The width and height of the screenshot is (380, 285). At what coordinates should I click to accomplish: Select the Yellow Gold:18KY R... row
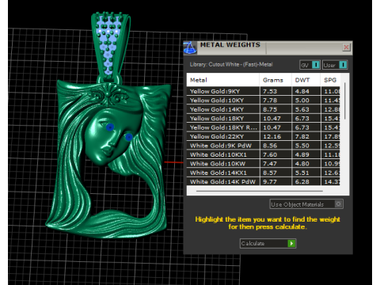(x=264, y=127)
